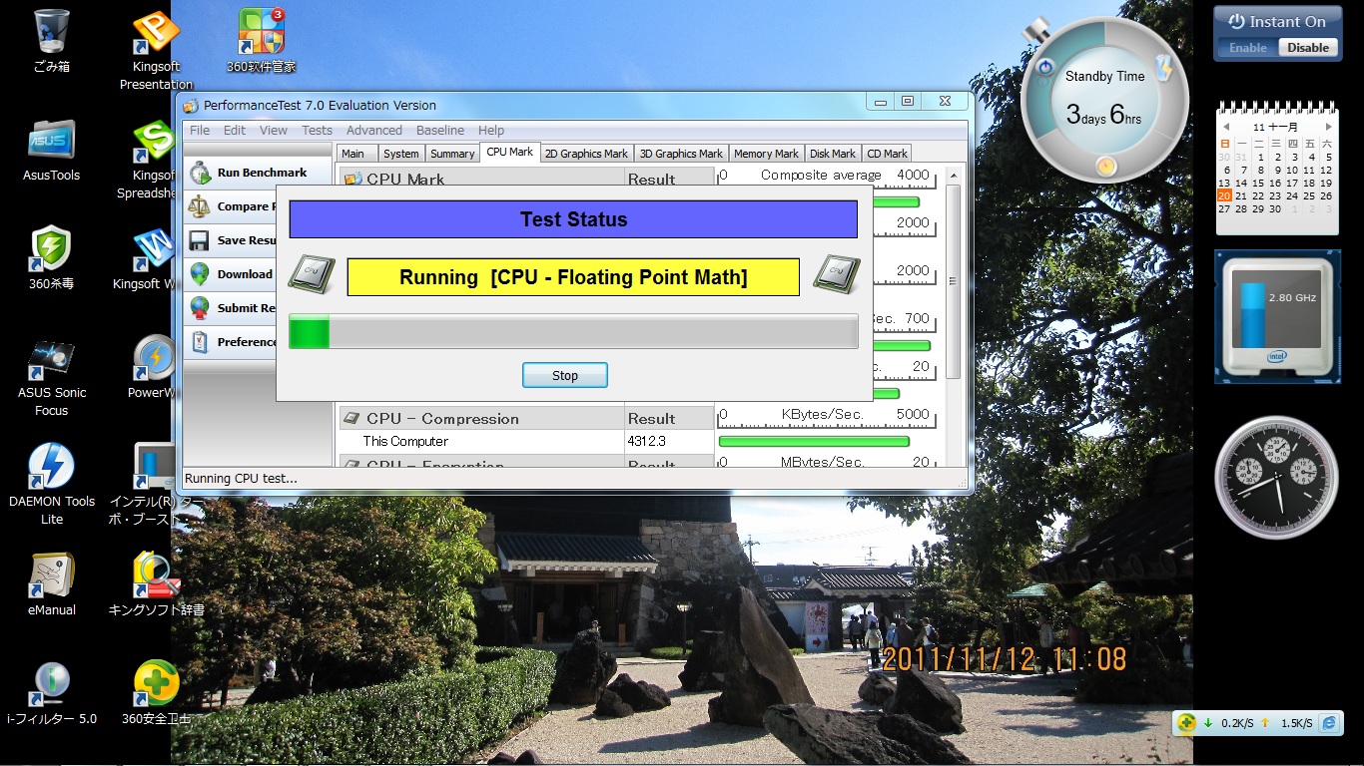Screen dimensions: 1364x766
Task: Open the Advanced menu
Action: 374,130
